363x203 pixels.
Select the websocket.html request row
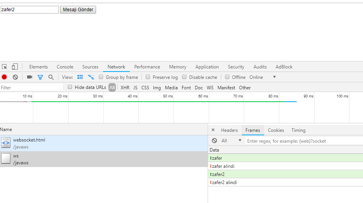pyautogui.click(x=104, y=143)
